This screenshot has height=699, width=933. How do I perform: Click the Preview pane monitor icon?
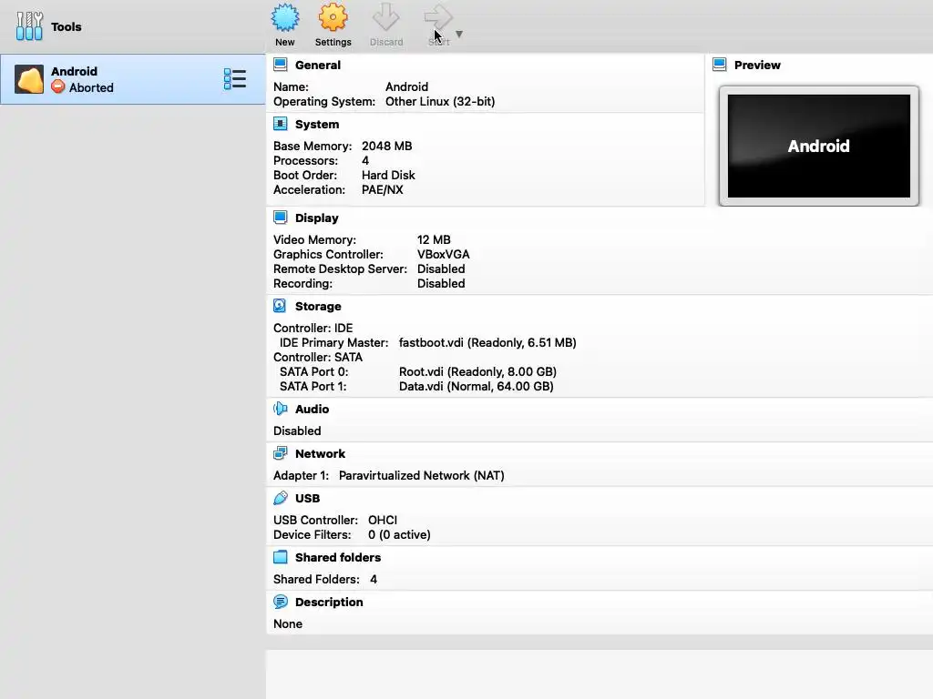pos(720,65)
